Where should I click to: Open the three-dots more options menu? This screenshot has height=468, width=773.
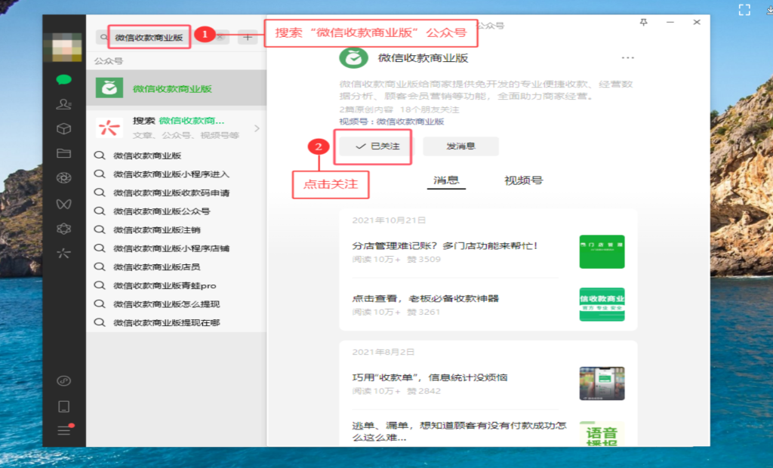[x=627, y=57]
